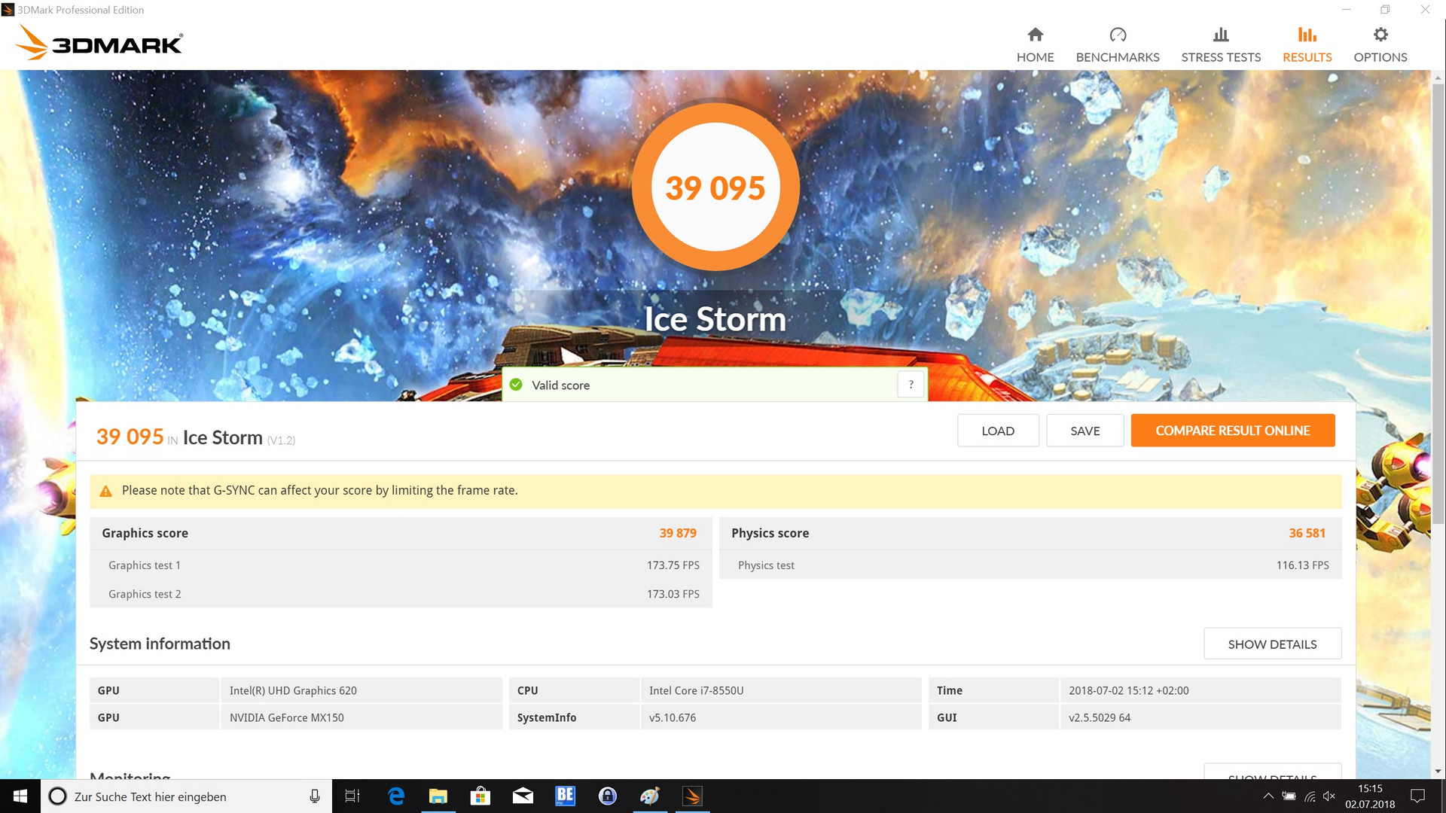This screenshot has height=813, width=1446.
Task: Open Microsoft Store from taskbar
Action: coord(480,796)
